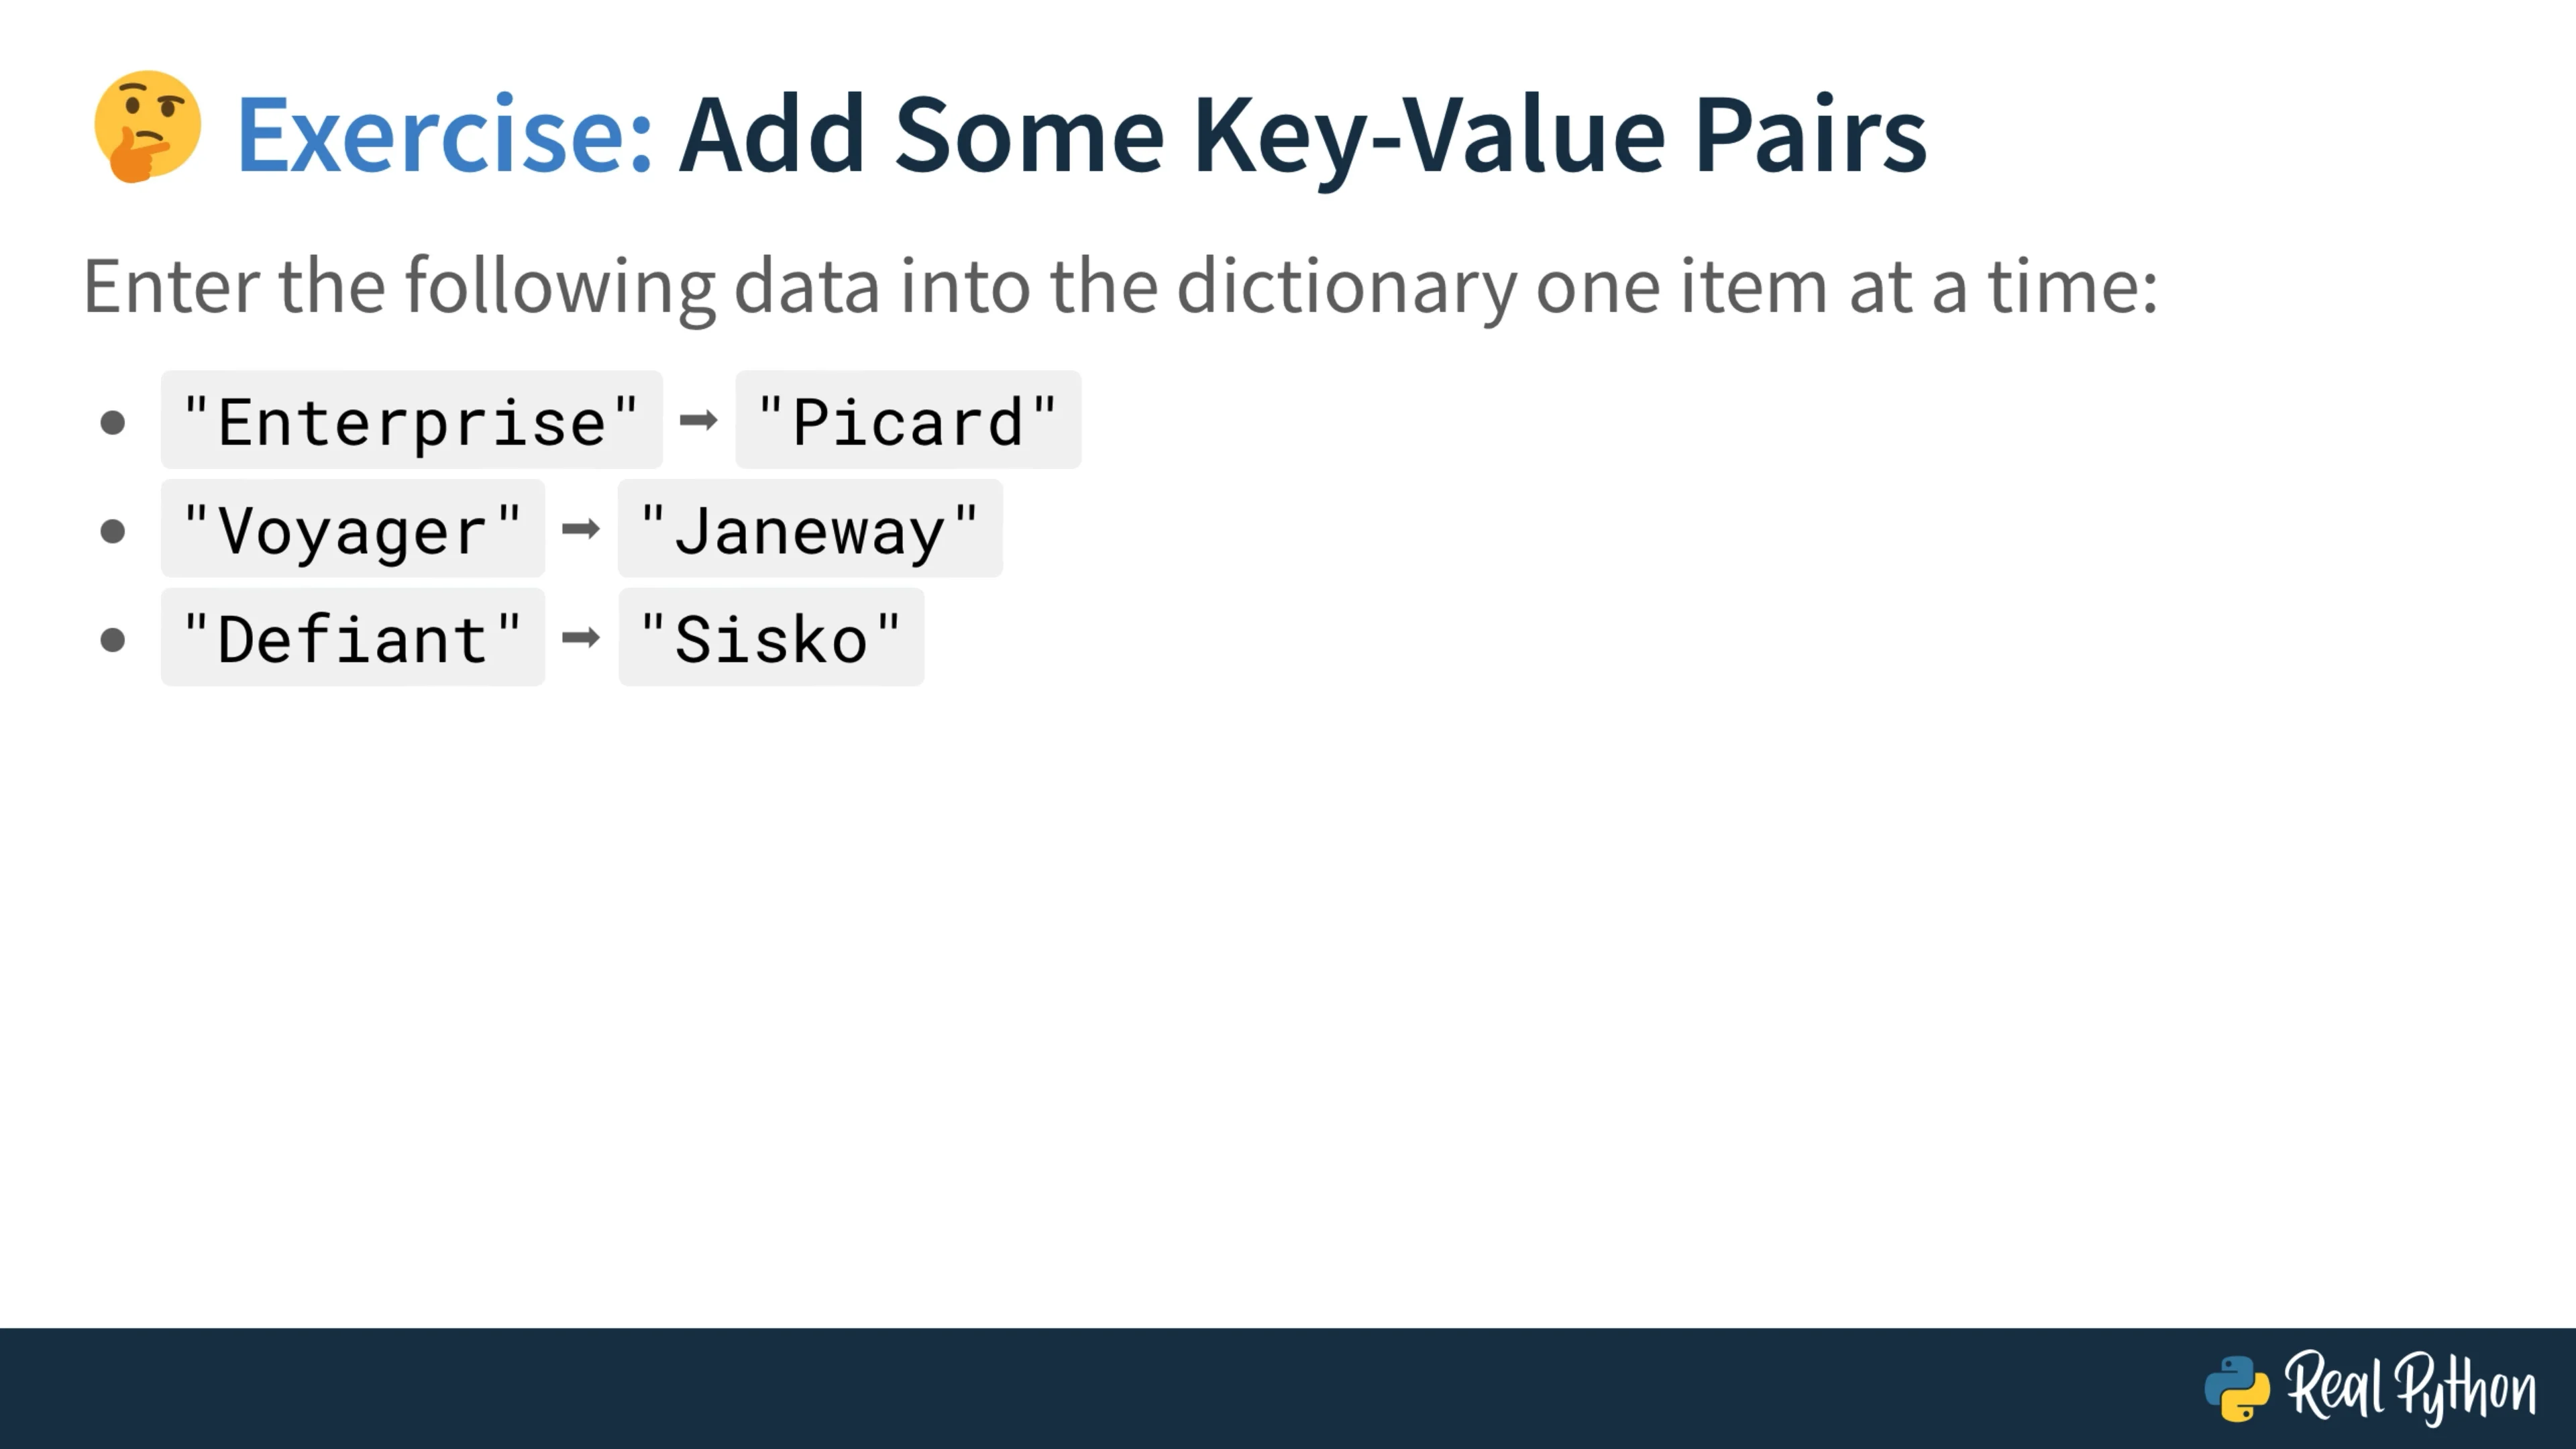
Task: Click the bullet point beside "Enterprise"
Action: coord(113,423)
